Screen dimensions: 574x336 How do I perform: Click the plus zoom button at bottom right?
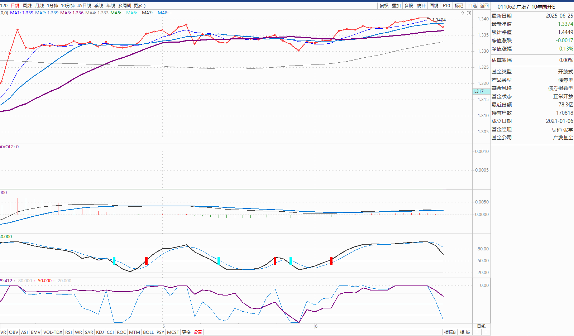(477, 332)
